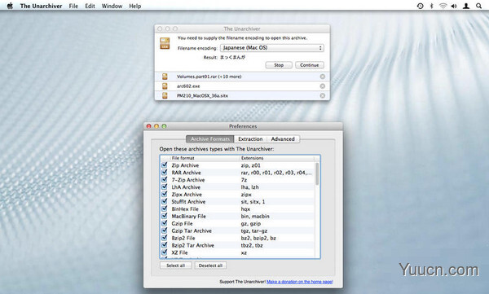The width and height of the screenshot is (489, 294).
Task: Open the Edit menu
Action: click(90, 6)
